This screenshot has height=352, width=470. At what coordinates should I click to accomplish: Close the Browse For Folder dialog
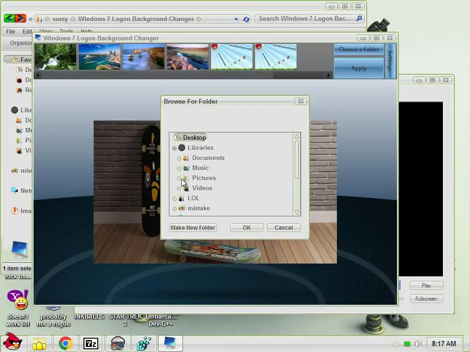(301, 101)
